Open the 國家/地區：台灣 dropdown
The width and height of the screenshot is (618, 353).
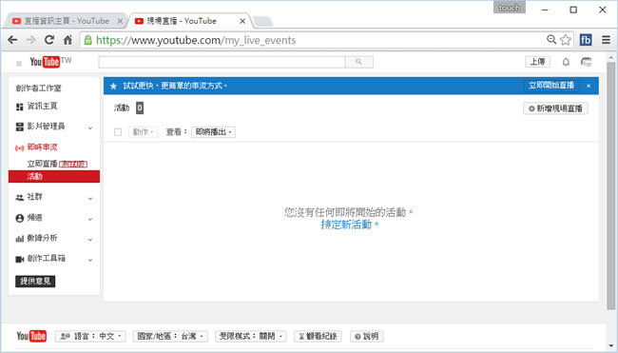(x=170, y=336)
